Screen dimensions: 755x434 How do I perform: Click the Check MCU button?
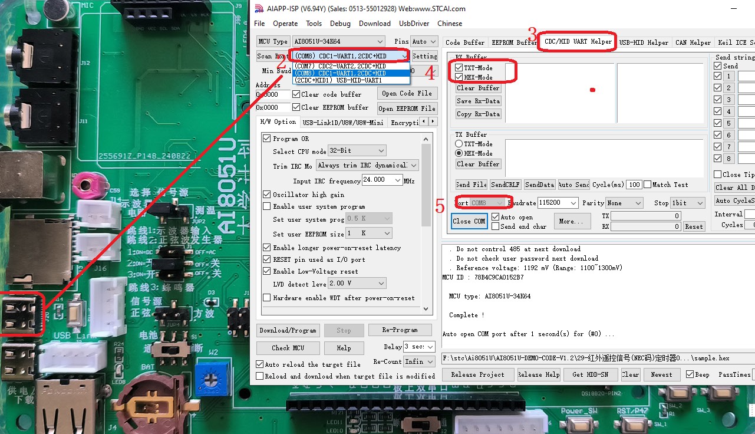pos(288,348)
